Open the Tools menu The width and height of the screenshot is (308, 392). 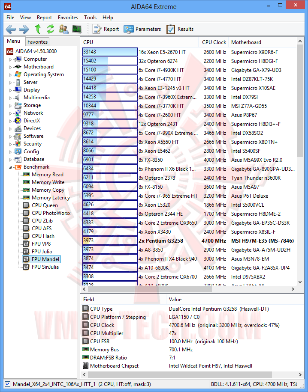coord(90,18)
